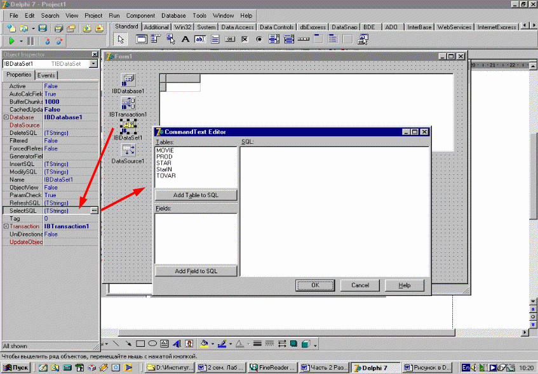Click the Pause program toolbar icon
This screenshot has width=538, height=374.
tap(31, 41)
